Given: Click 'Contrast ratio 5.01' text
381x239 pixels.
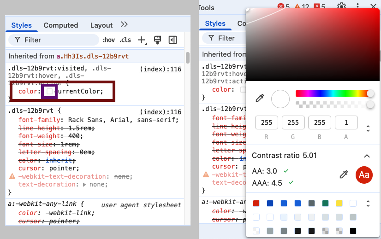Looking at the screenshot, I should 284,156.
